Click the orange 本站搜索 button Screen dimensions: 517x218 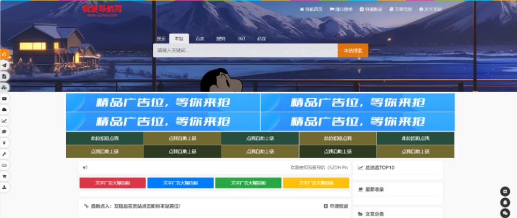[x=353, y=51]
